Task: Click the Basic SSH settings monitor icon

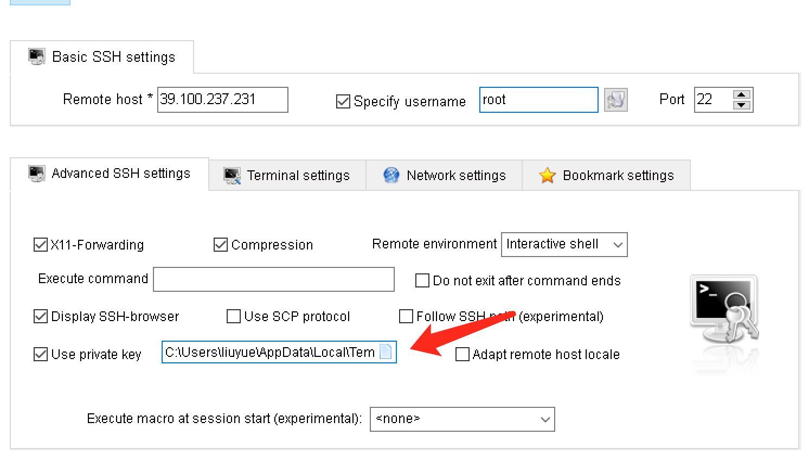Action: (x=37, y=56)
